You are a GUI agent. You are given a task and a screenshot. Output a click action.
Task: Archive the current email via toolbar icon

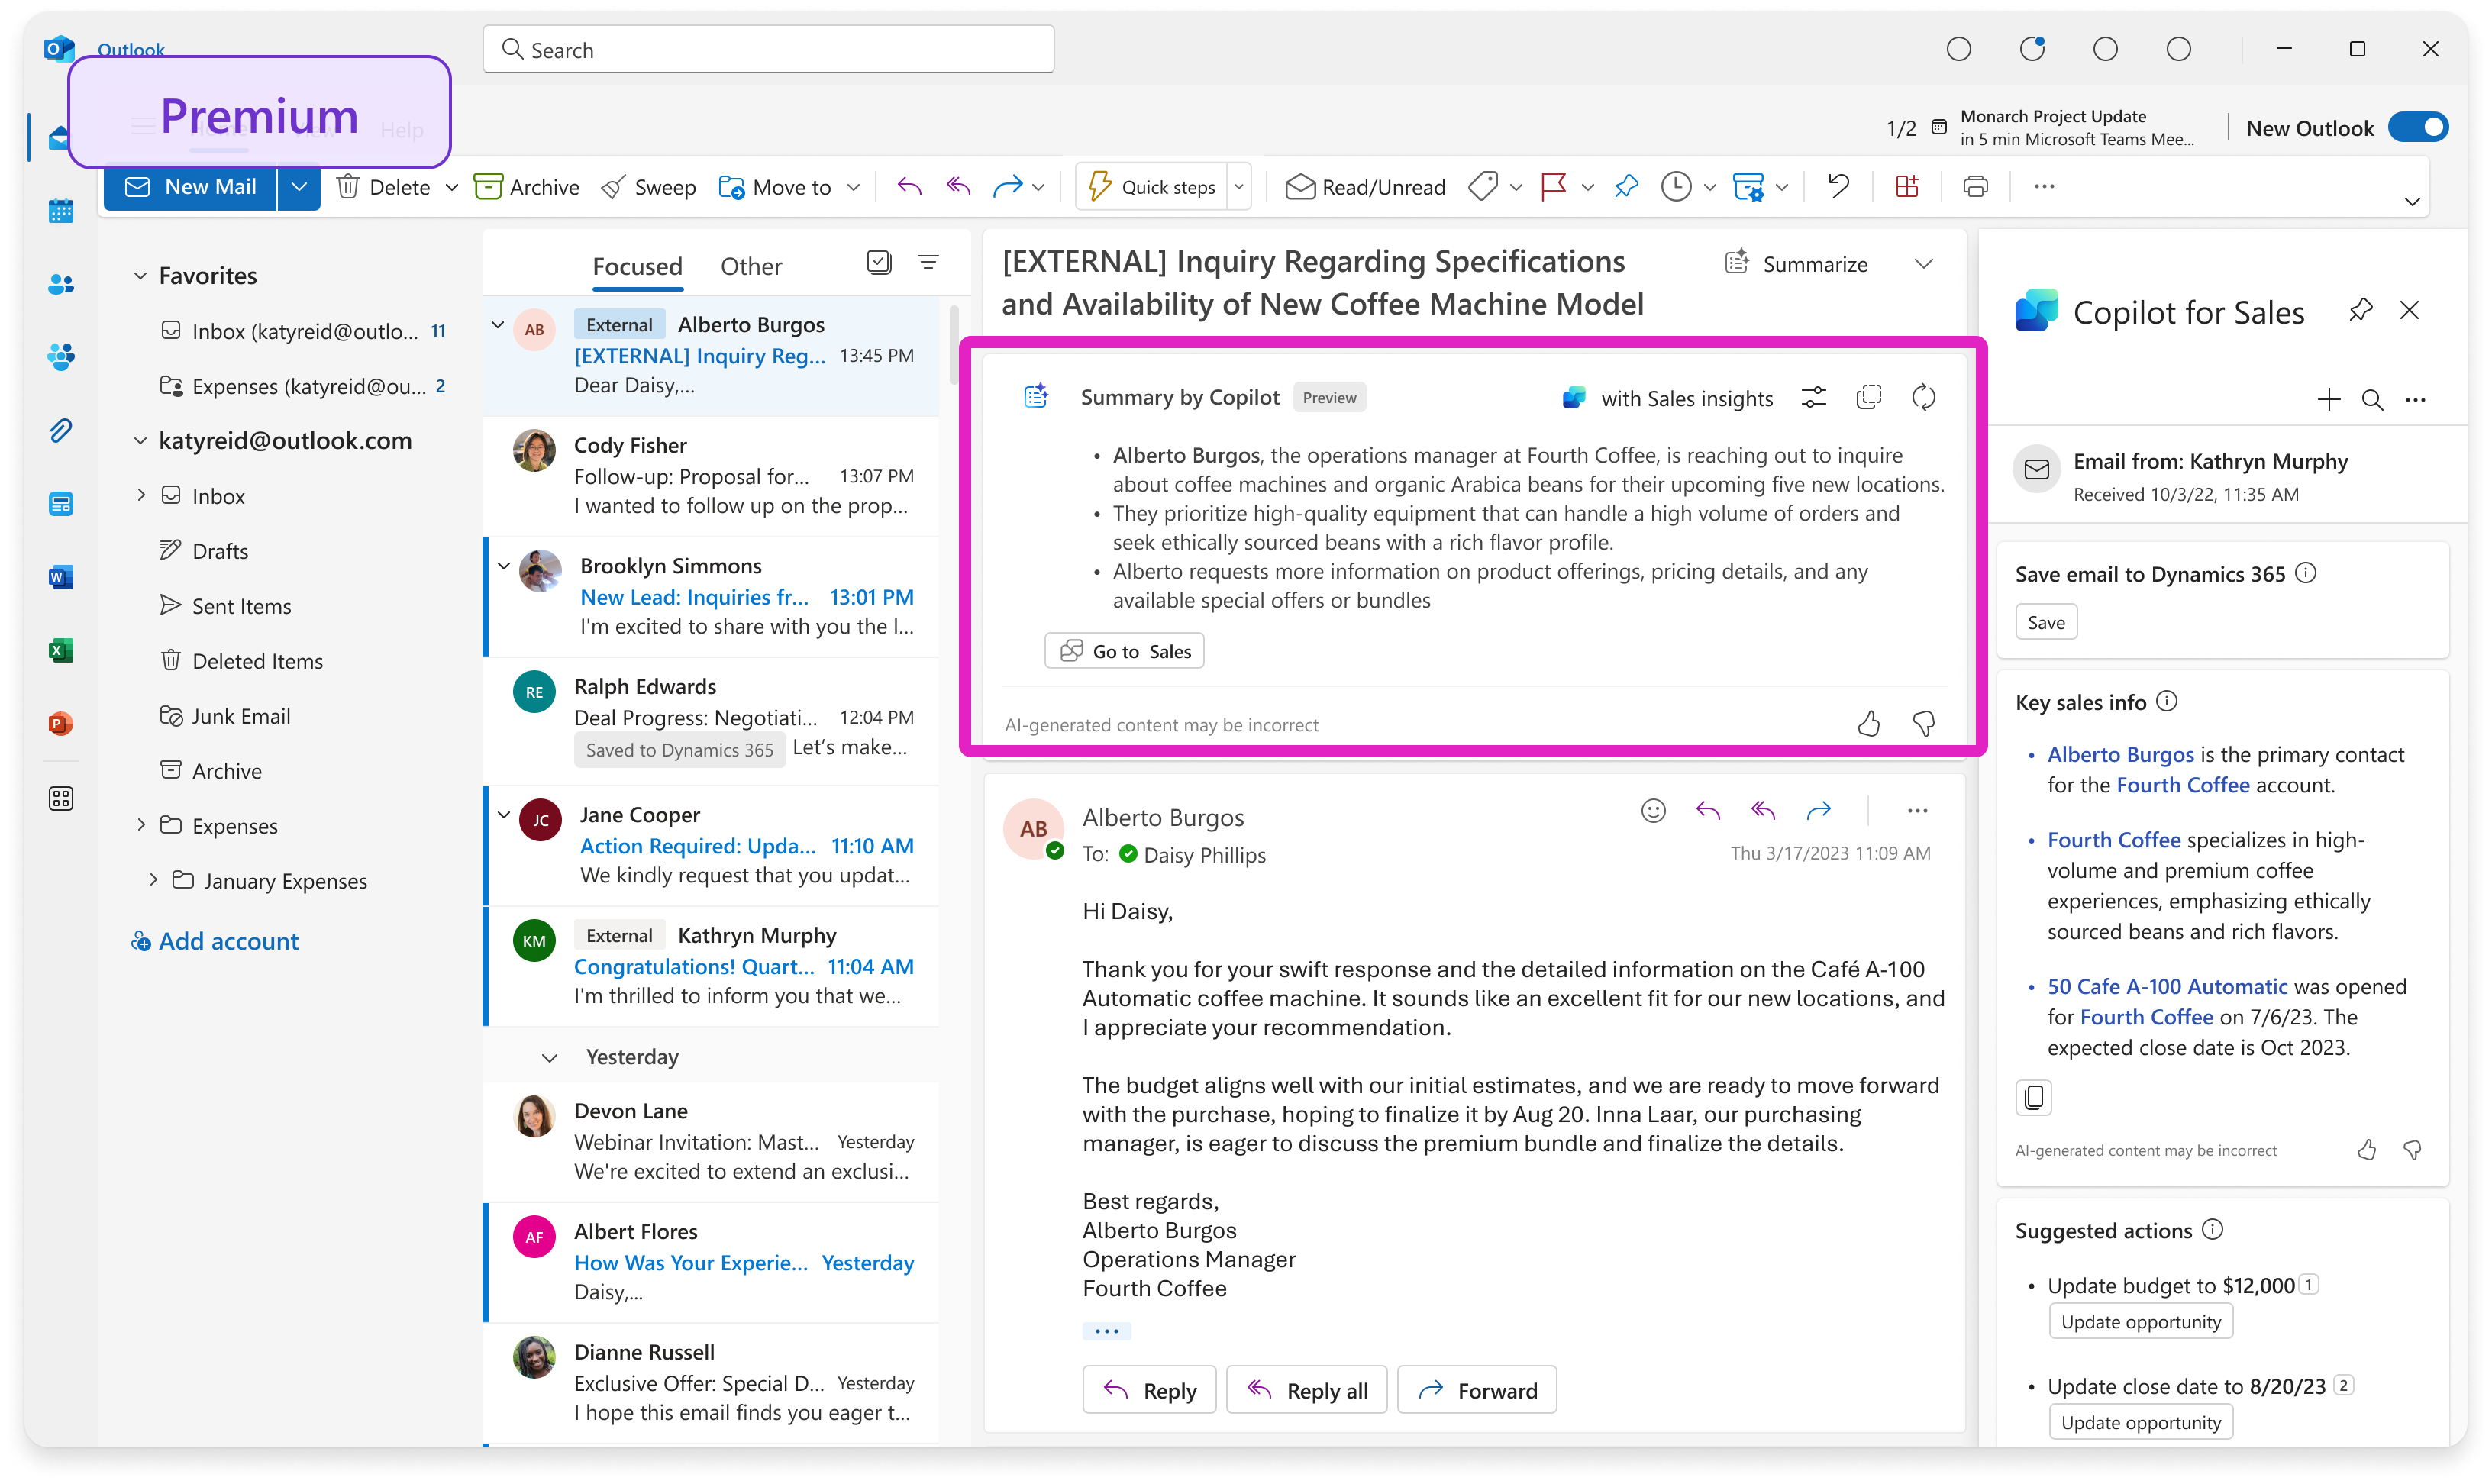point(527,186)
